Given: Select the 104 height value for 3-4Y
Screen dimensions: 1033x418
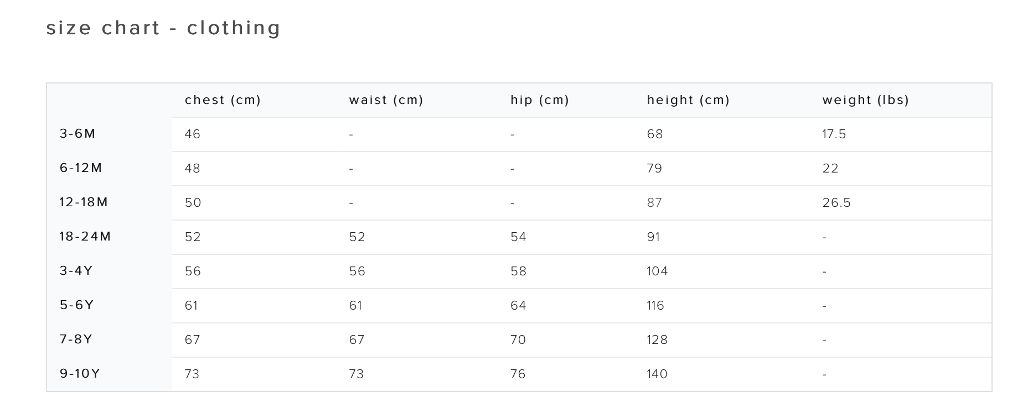Looking at the screenshot, I should click(x=657, y=271).
